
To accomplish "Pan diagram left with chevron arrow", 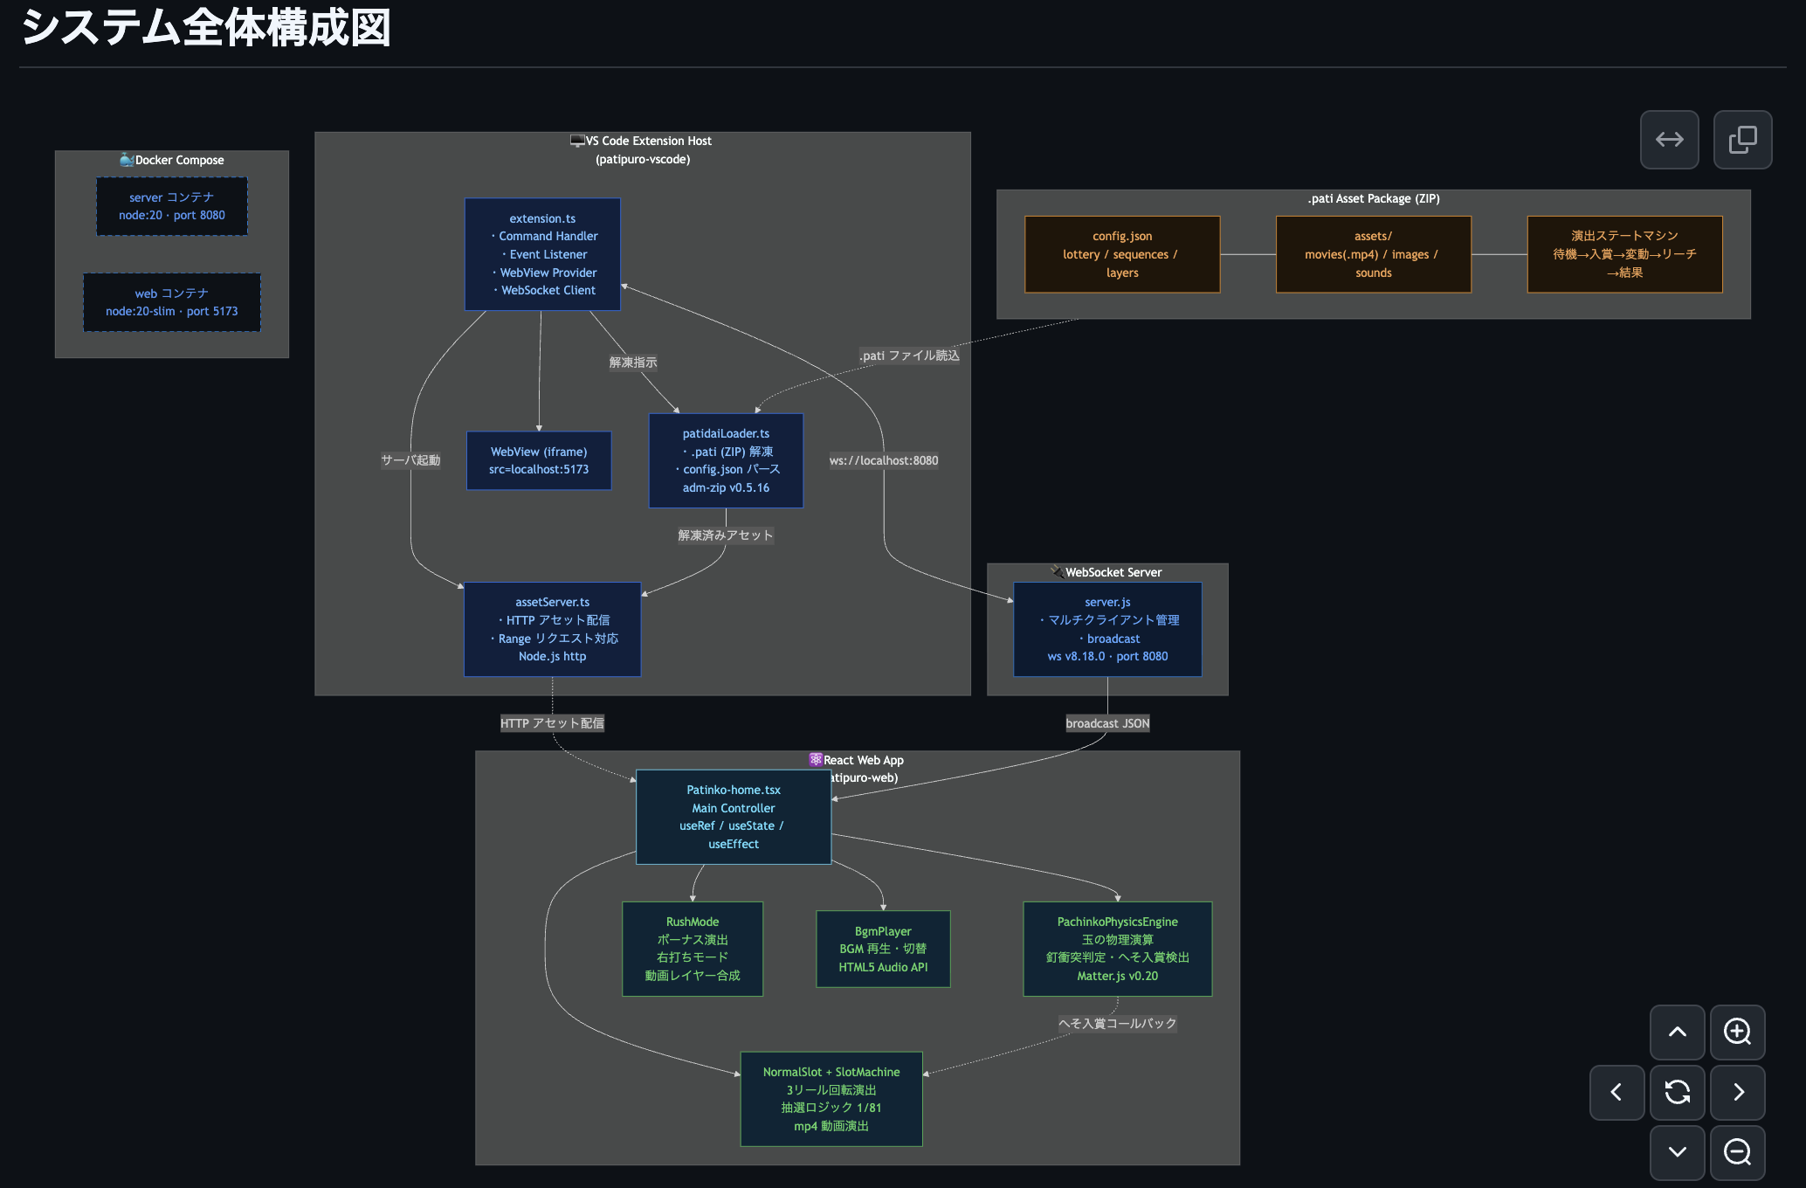I will [1616, 1092].
